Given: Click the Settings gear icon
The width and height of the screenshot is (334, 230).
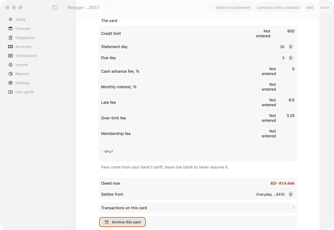Looking at the screenshot, I should [10, 83].
